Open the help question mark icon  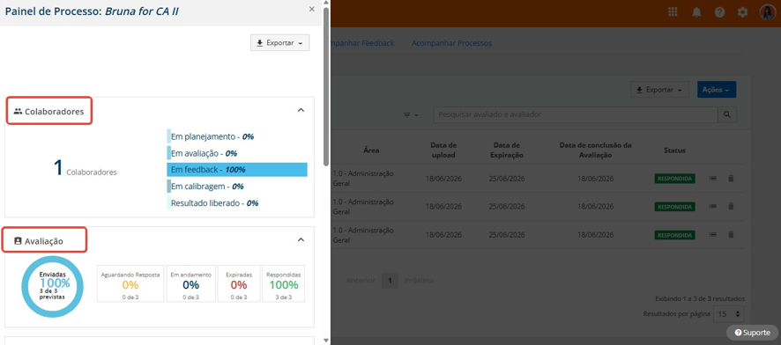click(x=719, y=12)
